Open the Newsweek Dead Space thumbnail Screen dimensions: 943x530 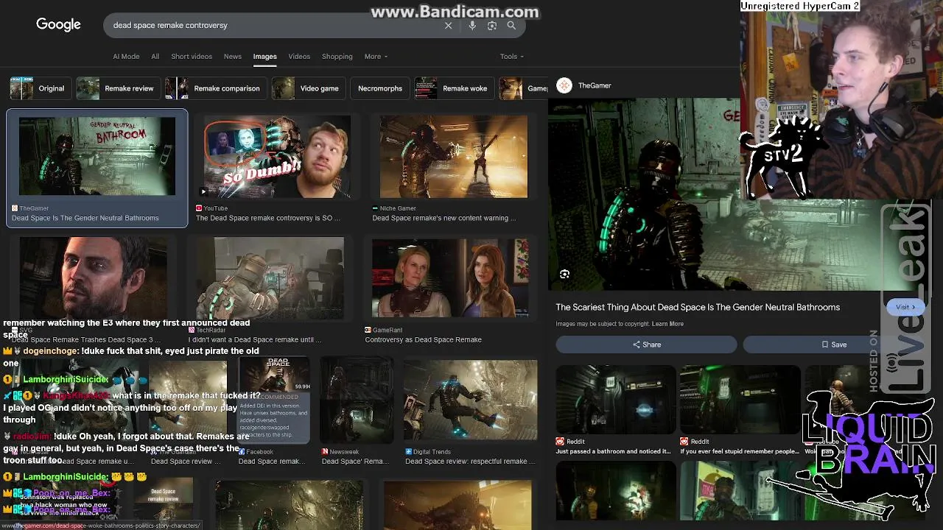pos(356,400)
